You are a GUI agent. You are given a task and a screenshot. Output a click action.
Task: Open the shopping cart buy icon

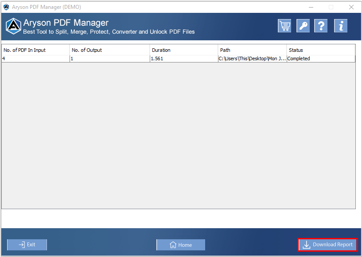(284, 26)
